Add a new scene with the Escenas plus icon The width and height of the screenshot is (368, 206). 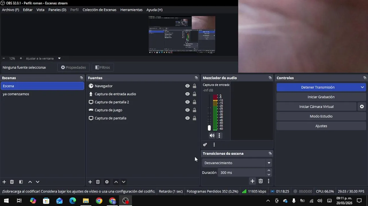pos(4,182)
